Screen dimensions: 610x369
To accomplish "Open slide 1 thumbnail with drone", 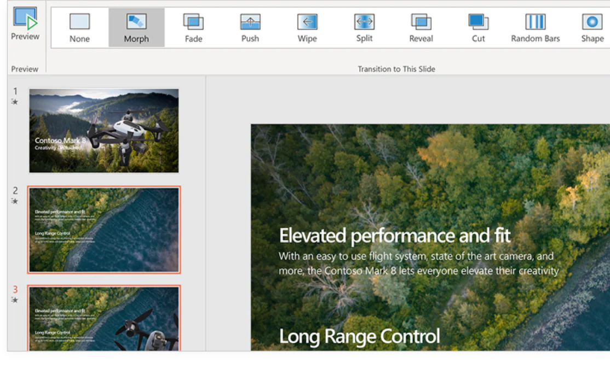I will [104, 131].
